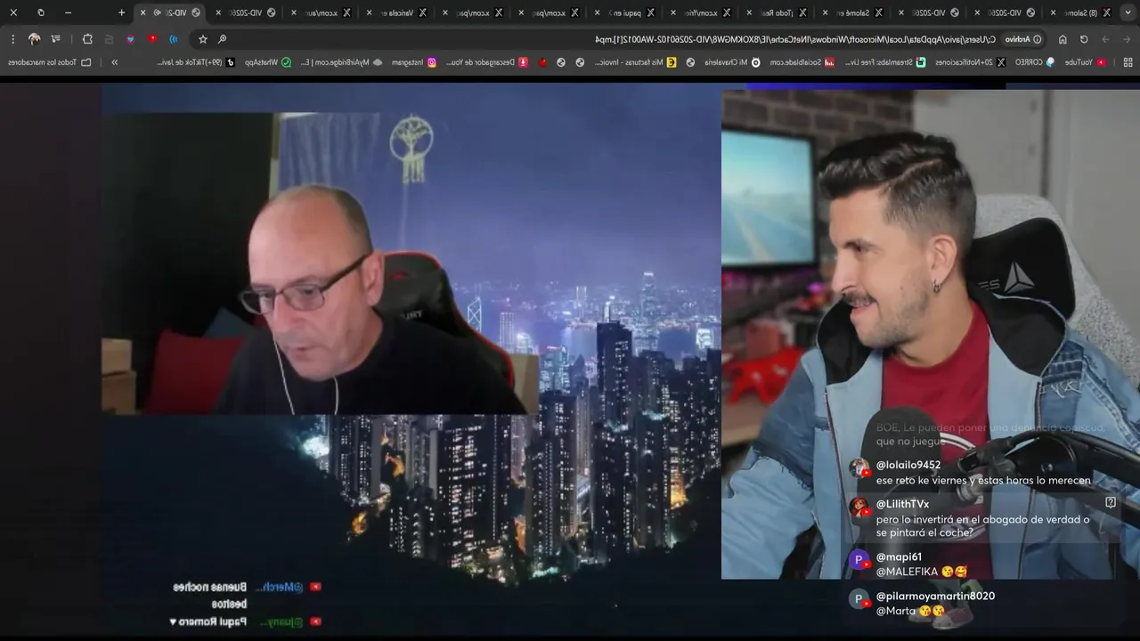Switch to the x.com/frie tab

click(x=702, y=12)
